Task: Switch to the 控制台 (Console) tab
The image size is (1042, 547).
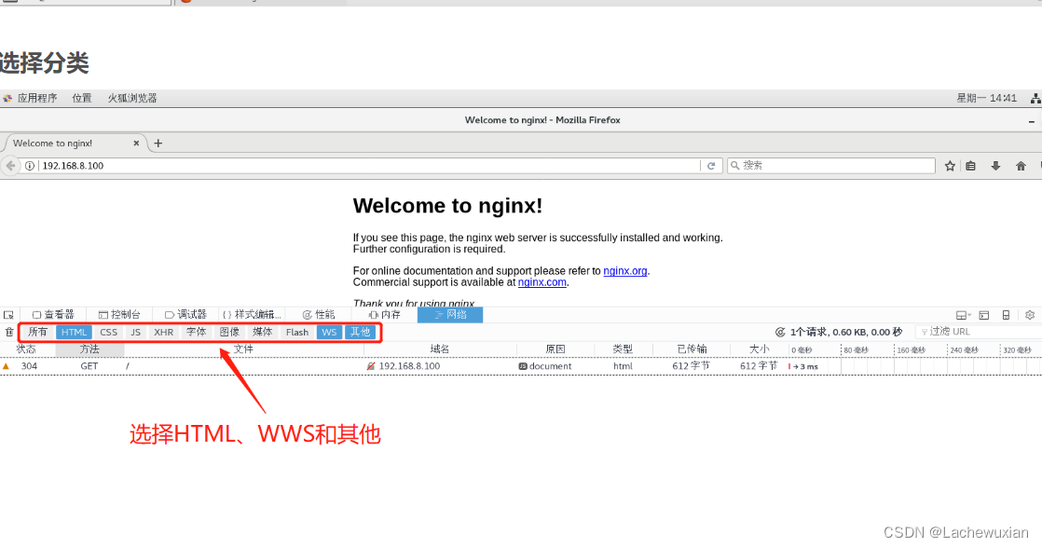Action: pyautogui.click(x=119, y=315)
